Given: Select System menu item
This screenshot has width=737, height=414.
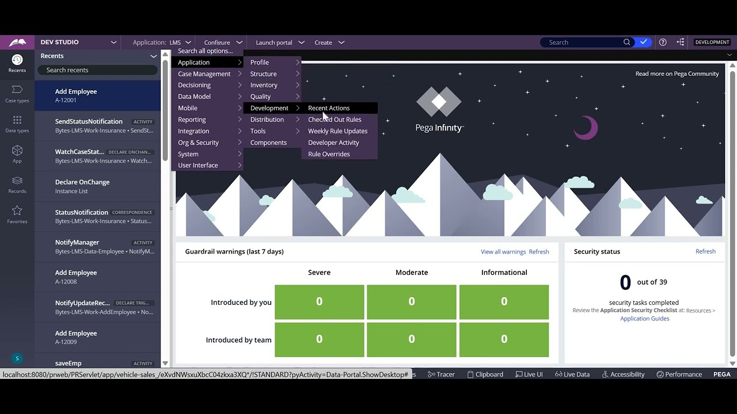Looking at the screenshot, I should tap(208, 154).
